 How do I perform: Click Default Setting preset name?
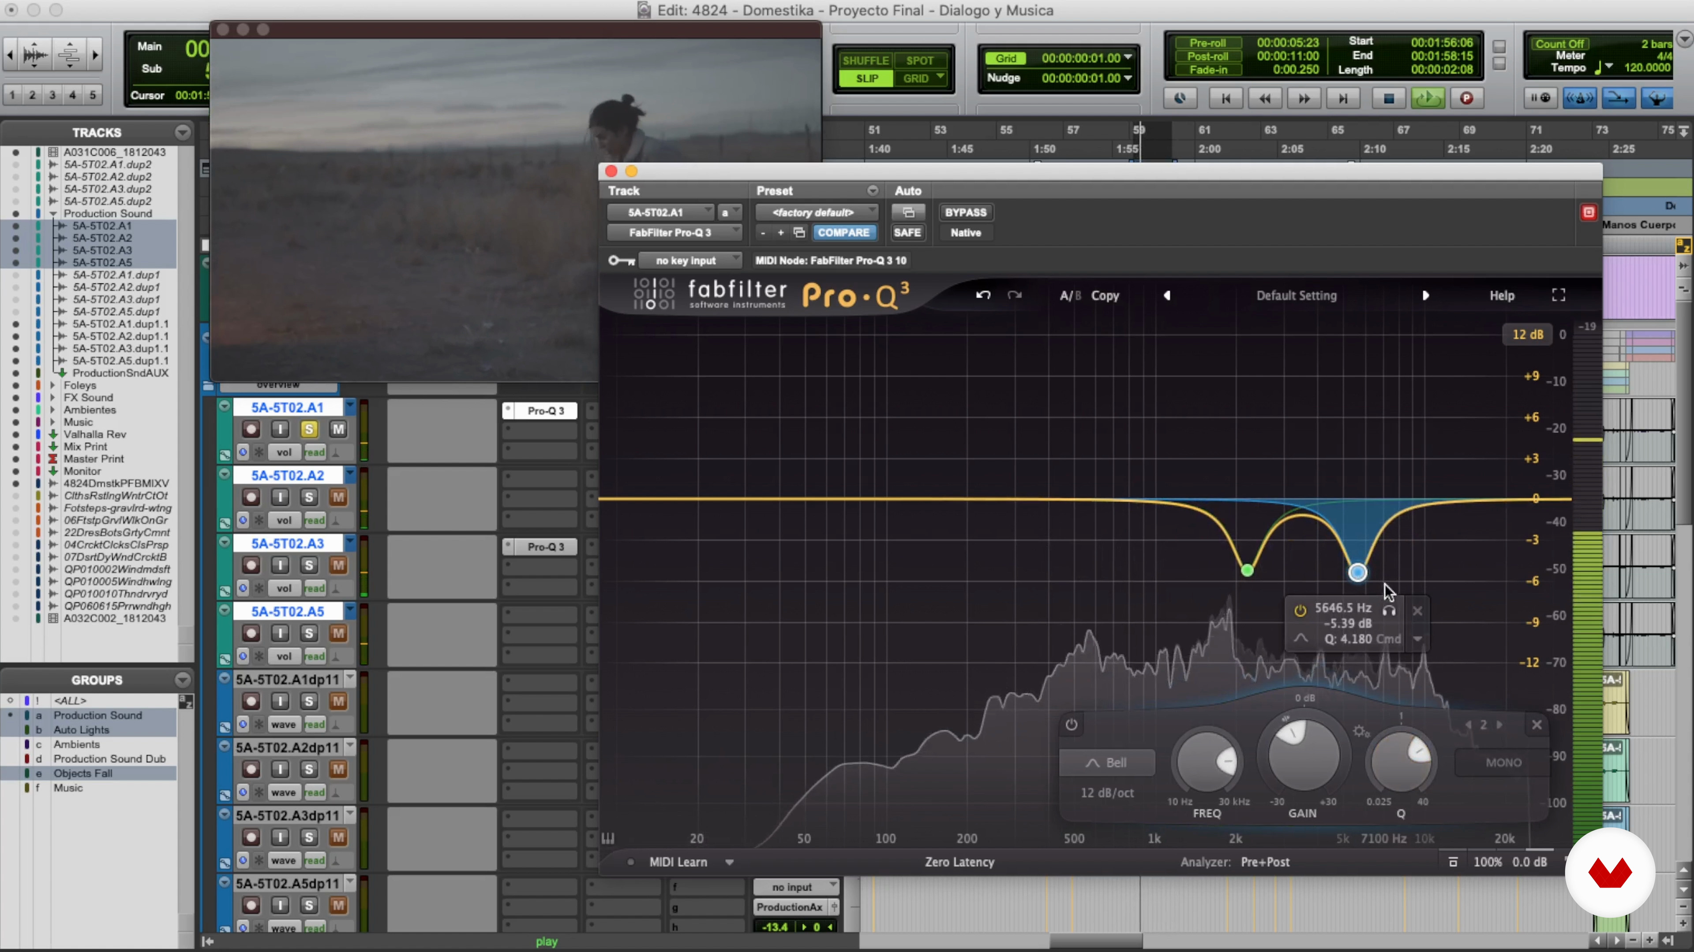(x=1296, y=296)
